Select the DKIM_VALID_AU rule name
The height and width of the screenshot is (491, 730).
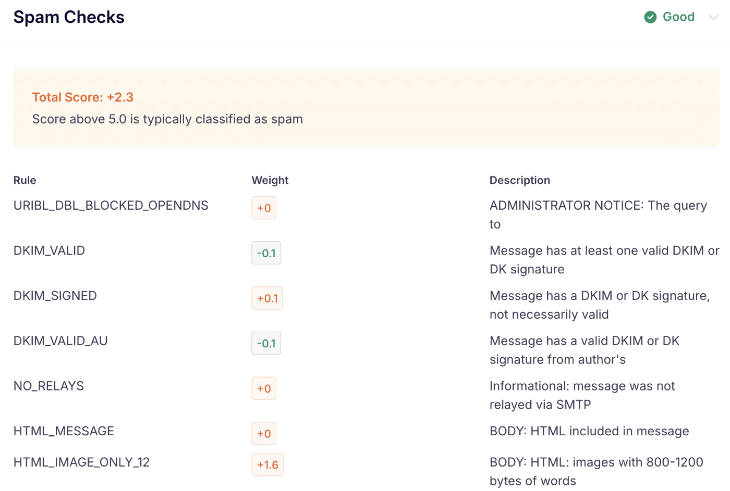tap(60, 341)
